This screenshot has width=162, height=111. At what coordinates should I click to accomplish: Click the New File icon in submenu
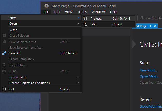pos(85,24)
